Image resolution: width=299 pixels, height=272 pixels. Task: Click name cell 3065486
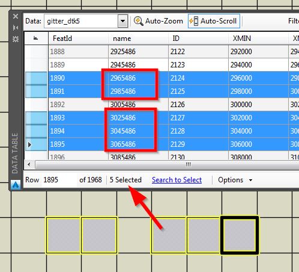click(138, 144)
